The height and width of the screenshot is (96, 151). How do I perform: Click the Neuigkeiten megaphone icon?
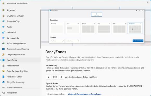pyautogui.click(x=3, y=93)
